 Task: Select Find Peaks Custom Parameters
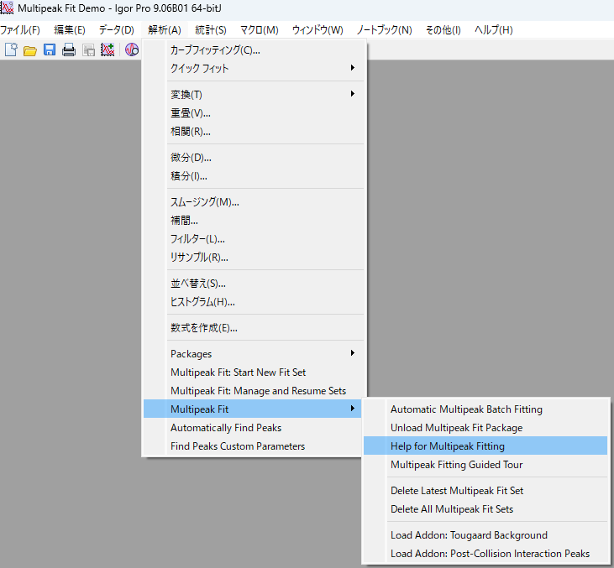point(253,446)
